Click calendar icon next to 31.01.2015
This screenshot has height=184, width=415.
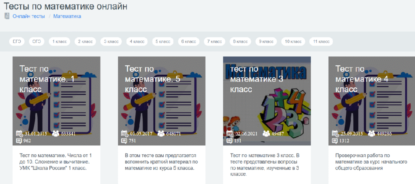(19, 133)
